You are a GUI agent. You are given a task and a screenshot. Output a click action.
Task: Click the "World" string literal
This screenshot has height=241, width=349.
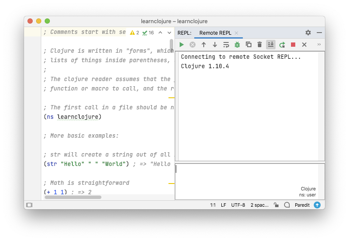coord(114,164)
